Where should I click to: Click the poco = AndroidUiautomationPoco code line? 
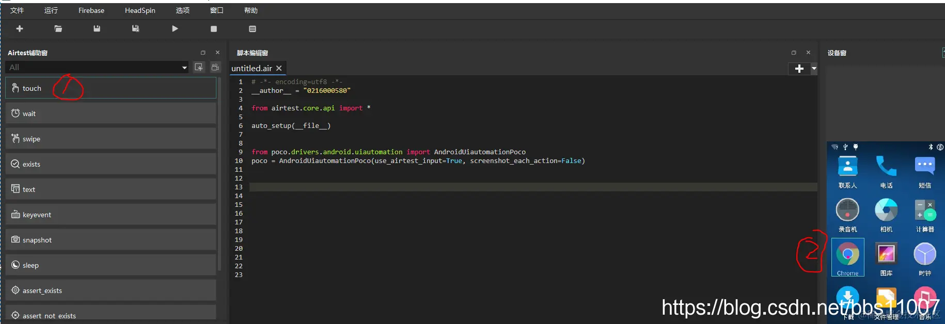(x=418, y=160)
